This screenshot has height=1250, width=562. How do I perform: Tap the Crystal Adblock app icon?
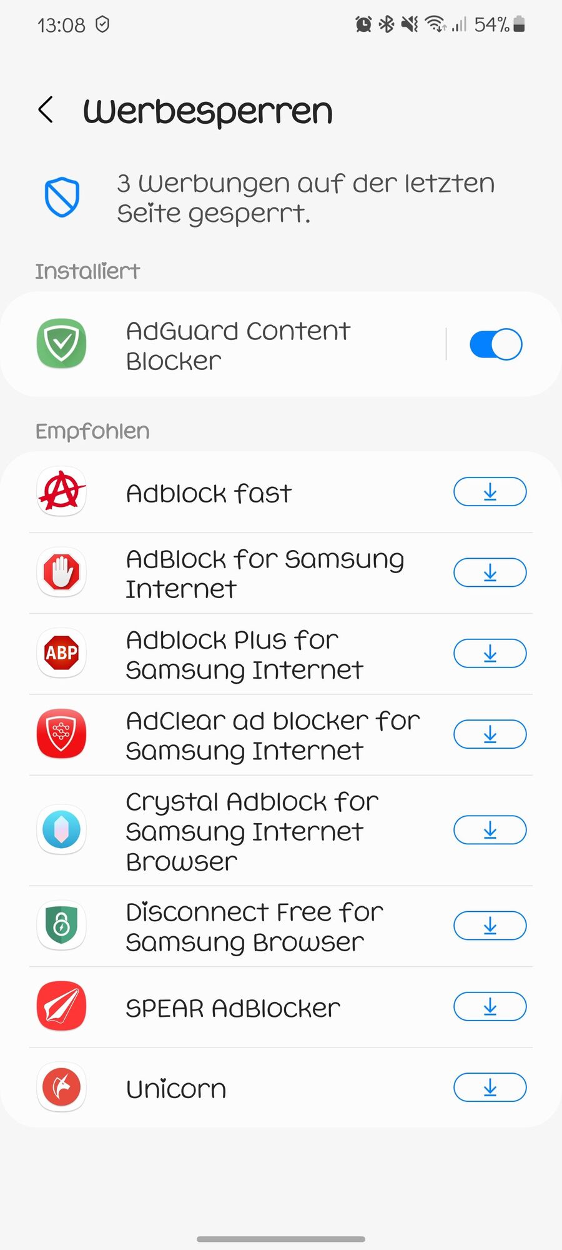tap(61, 830)
